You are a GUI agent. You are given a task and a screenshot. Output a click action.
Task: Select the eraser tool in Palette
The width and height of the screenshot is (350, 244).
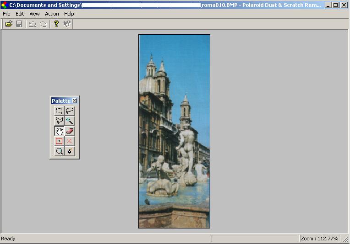(70, 131)
